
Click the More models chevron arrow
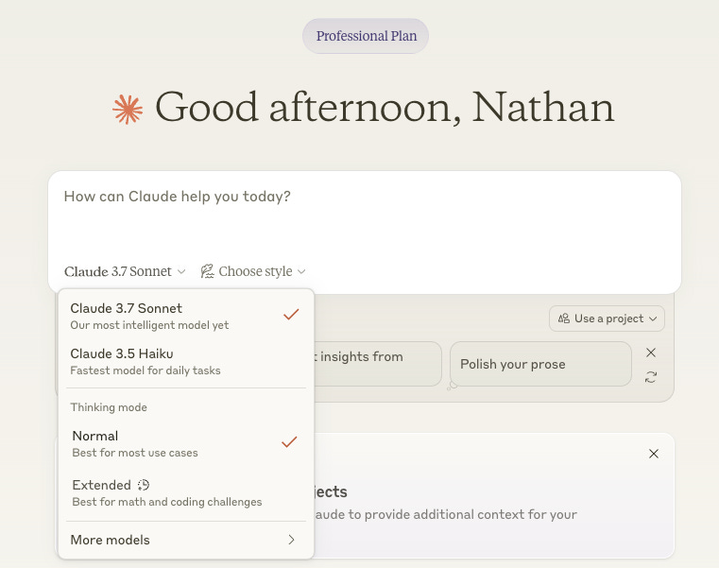pyautogui.click(x=291, y=540)
